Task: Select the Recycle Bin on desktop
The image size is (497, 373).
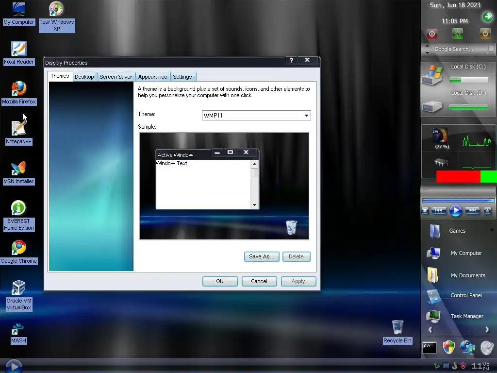Action: (x=397, y=332)
